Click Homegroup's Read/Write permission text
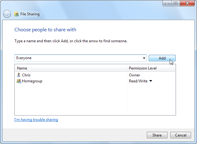The image size is (197, 144). [138, 81]
